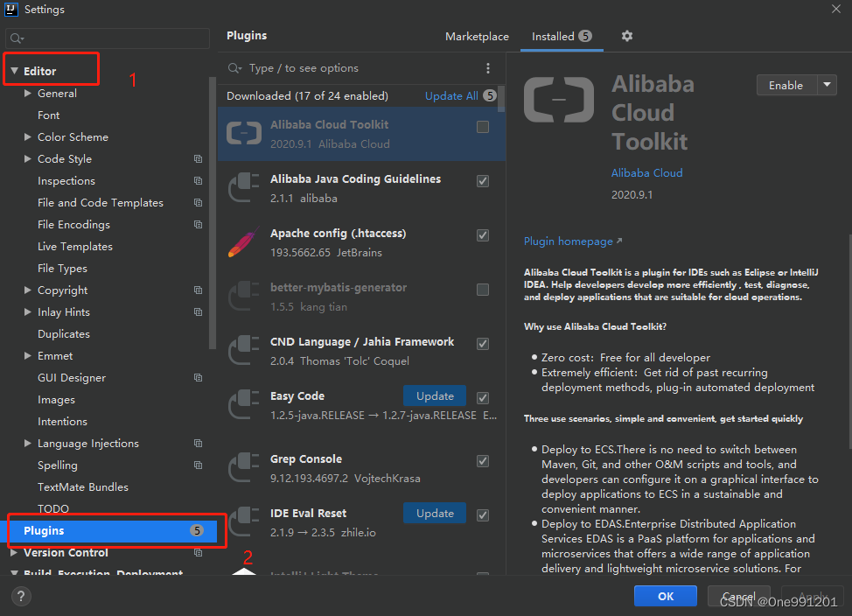Click the help question mark icon
Screen dimensions: 852x616
click(21, 597)
